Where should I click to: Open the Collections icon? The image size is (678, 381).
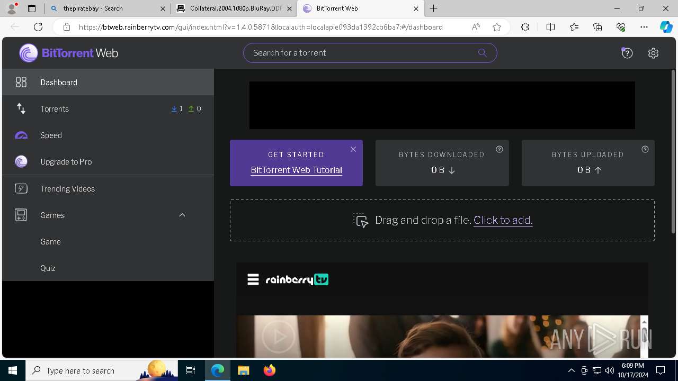597,27
